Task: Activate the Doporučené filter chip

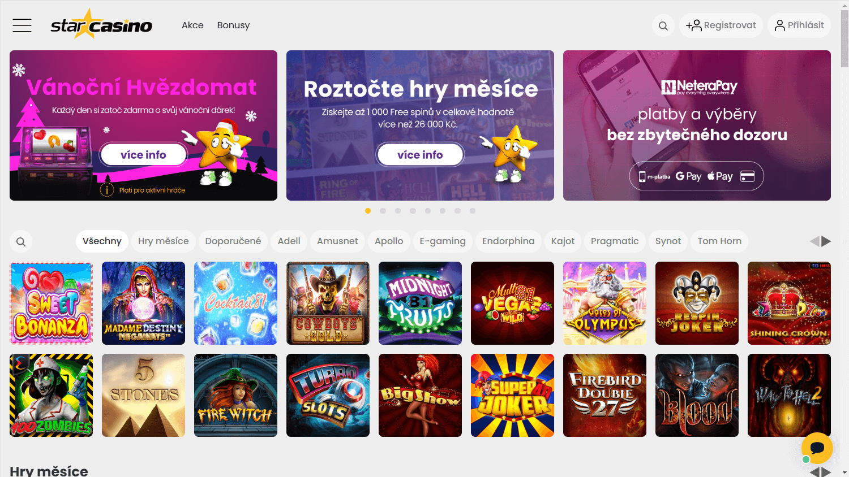Action: [x=233, y=241]
